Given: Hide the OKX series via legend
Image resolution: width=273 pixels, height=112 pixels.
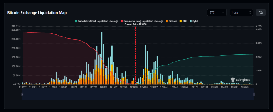Looking at the screenshot, I should pyautogui.click(x=184, y=21).
